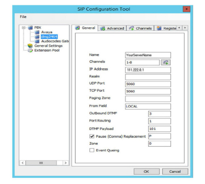
Task: Click the IP Address input field
Action: point(148,70)
